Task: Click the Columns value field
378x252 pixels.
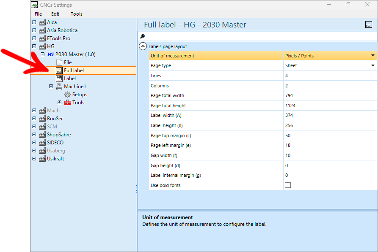Action: 330,86
